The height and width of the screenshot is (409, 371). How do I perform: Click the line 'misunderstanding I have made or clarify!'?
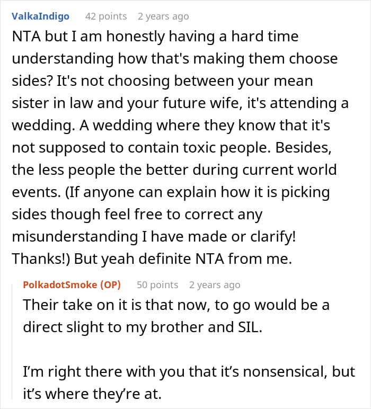pos(154,237)
